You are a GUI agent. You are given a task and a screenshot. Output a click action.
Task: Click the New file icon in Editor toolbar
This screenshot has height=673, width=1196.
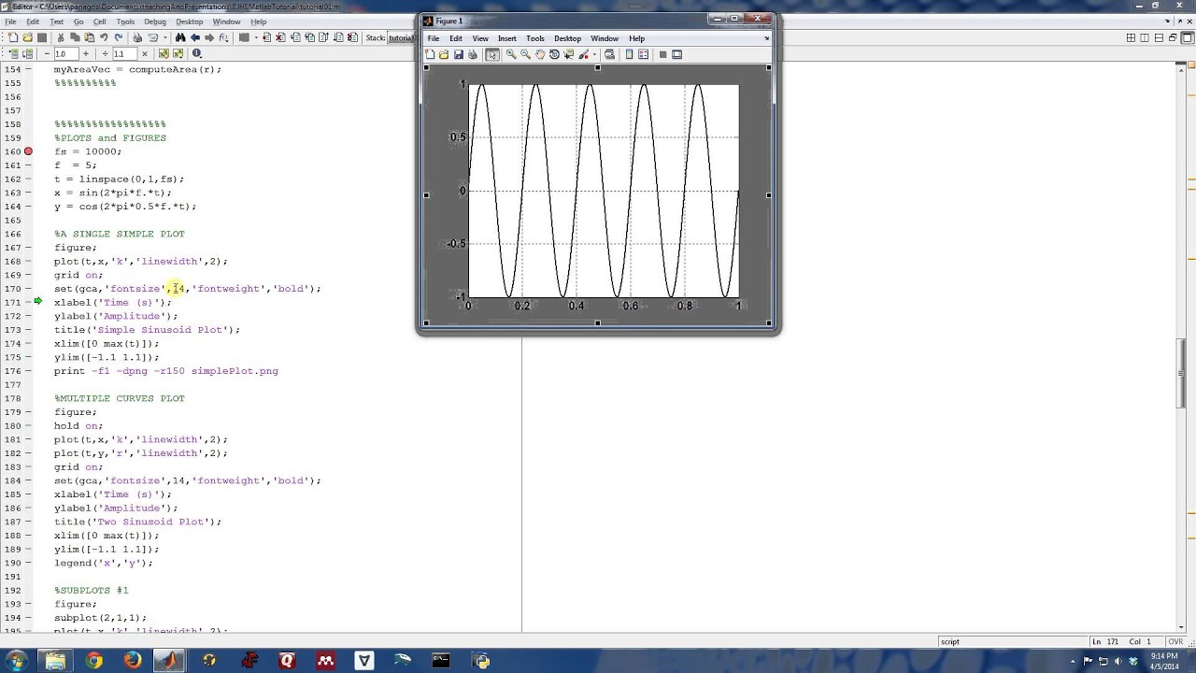pyautogui.click(x=13, y=37)
